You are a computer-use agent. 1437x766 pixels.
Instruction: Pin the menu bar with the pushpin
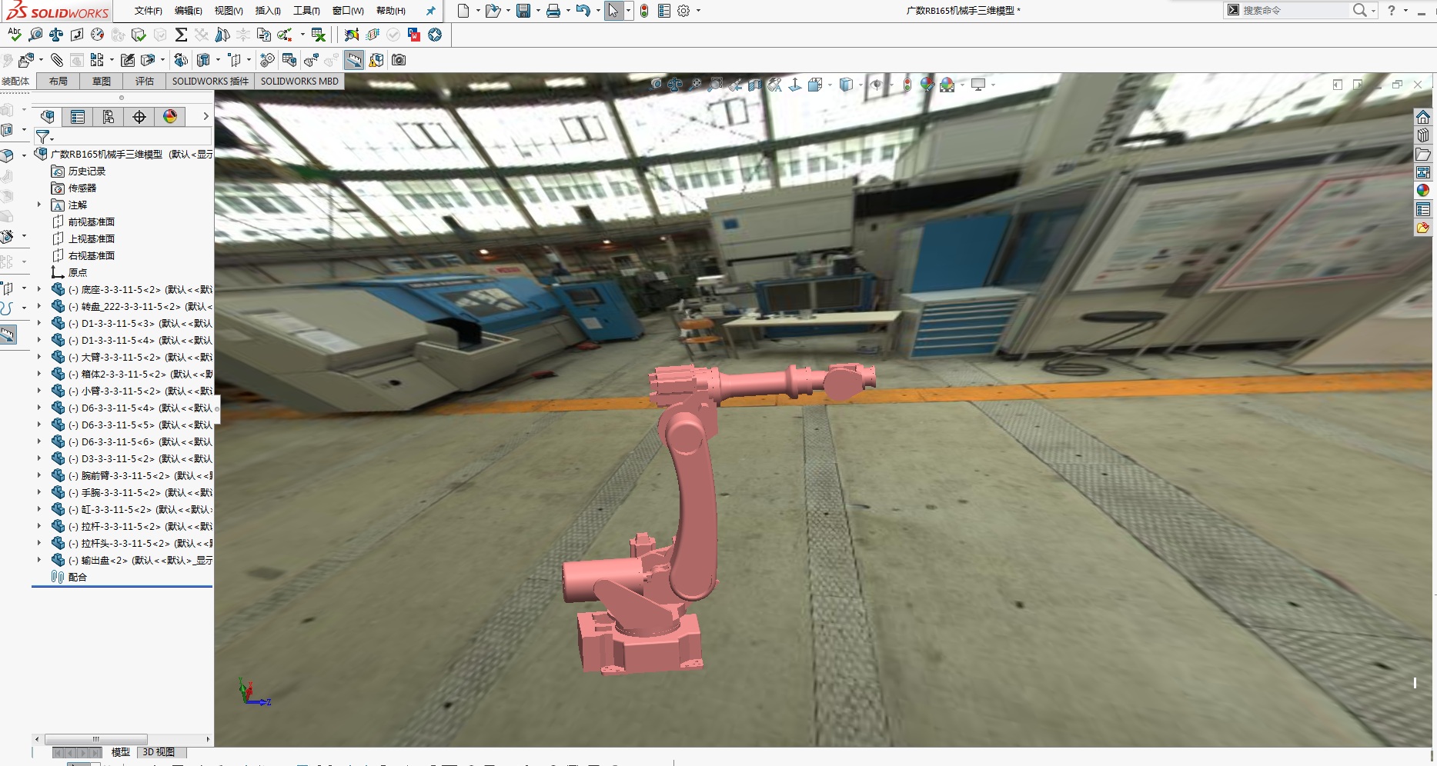[430, 11]
